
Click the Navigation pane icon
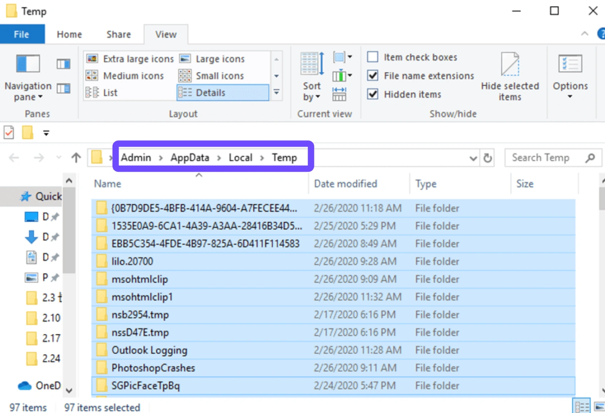pos(28,64)
